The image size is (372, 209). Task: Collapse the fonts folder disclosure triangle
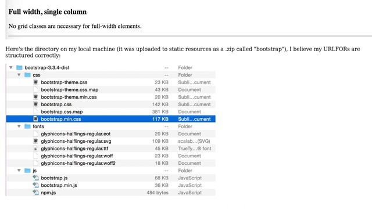tap(19, 127)
